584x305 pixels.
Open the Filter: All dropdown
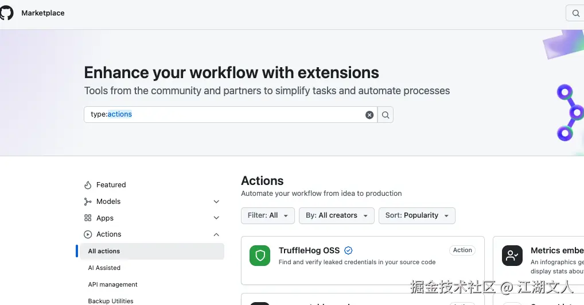(268, 215)
